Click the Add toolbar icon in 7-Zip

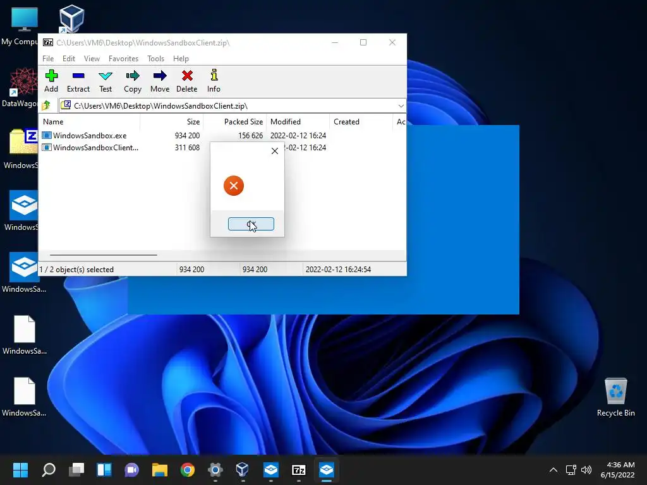[x=51, y=81]
